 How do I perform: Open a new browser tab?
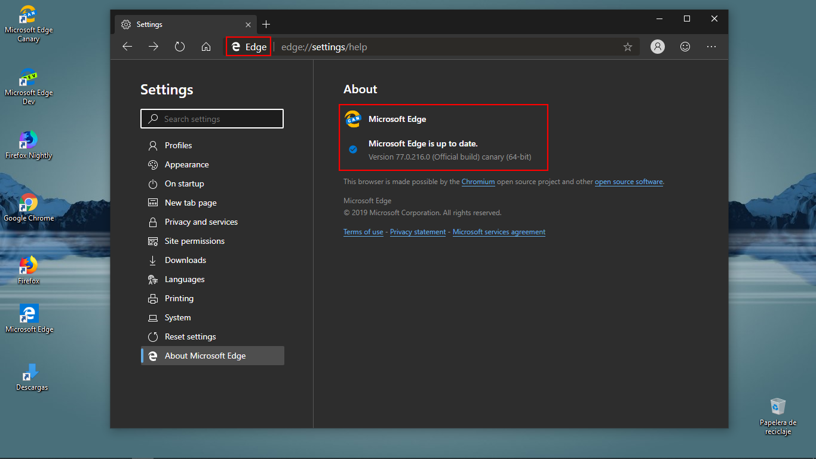[266, 24]
